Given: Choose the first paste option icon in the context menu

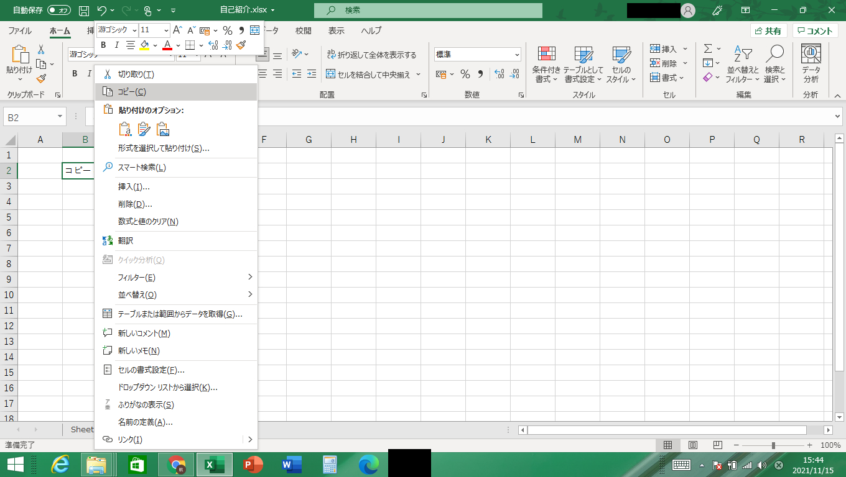Looking at the screenshot, I should [126, 129].
